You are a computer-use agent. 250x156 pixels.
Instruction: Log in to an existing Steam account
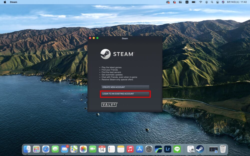pyautogui.click(x=125, y=94)
